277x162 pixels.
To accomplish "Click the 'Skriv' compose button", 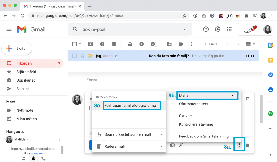I will [x=17, y=49].
